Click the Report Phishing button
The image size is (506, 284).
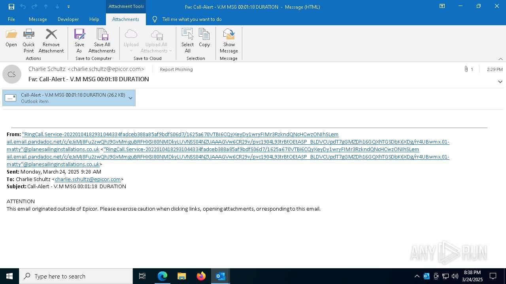[176, 69]
